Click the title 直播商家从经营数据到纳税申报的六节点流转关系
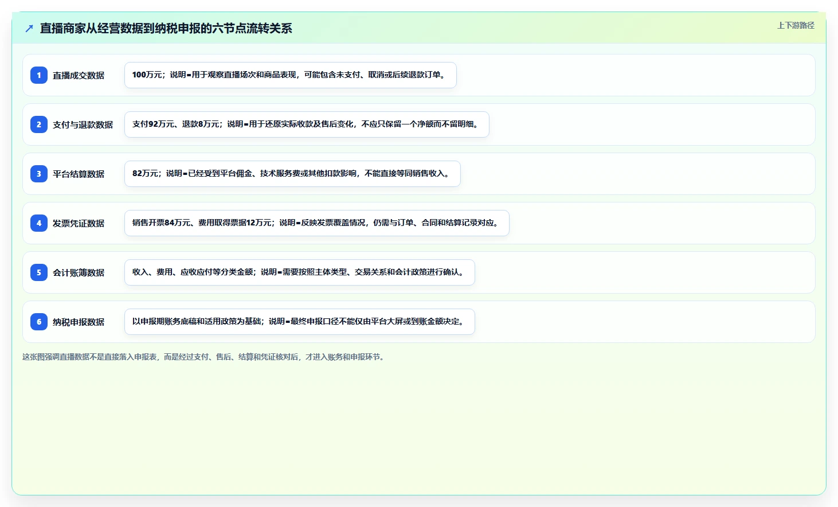 pyautogui.click(x=166, y=28)
